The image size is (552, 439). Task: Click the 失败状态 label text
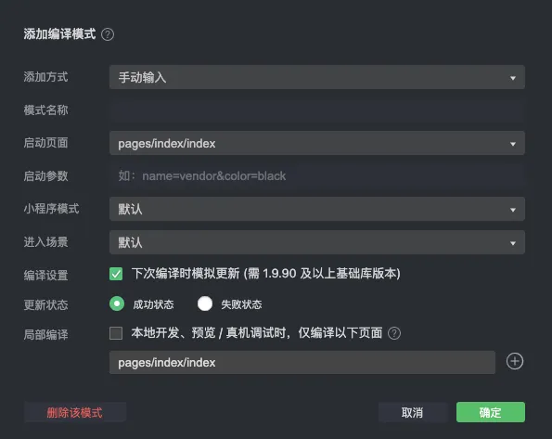click(x=241, y=304)
